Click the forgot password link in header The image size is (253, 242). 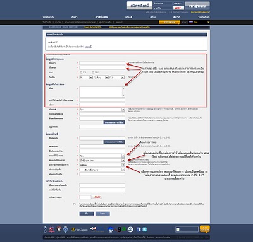(x=200, y=12)
